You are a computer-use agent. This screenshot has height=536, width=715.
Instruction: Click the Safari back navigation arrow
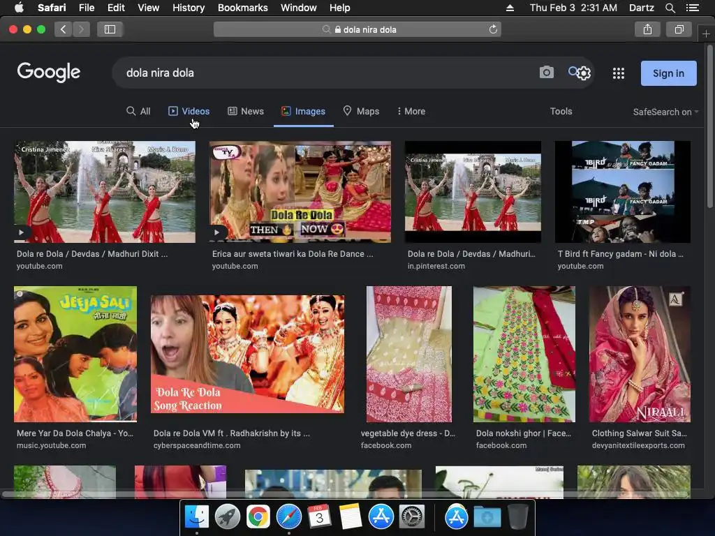coord(64,29)
